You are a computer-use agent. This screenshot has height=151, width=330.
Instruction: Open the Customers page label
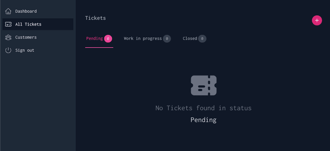pos(26,37)
